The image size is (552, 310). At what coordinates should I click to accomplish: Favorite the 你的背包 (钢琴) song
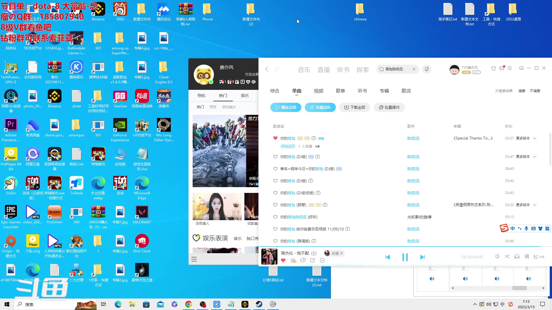click(x=275, y=205)
